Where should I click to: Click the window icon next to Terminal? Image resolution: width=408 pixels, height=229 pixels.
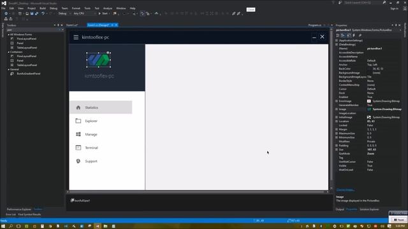click(78, 148)
